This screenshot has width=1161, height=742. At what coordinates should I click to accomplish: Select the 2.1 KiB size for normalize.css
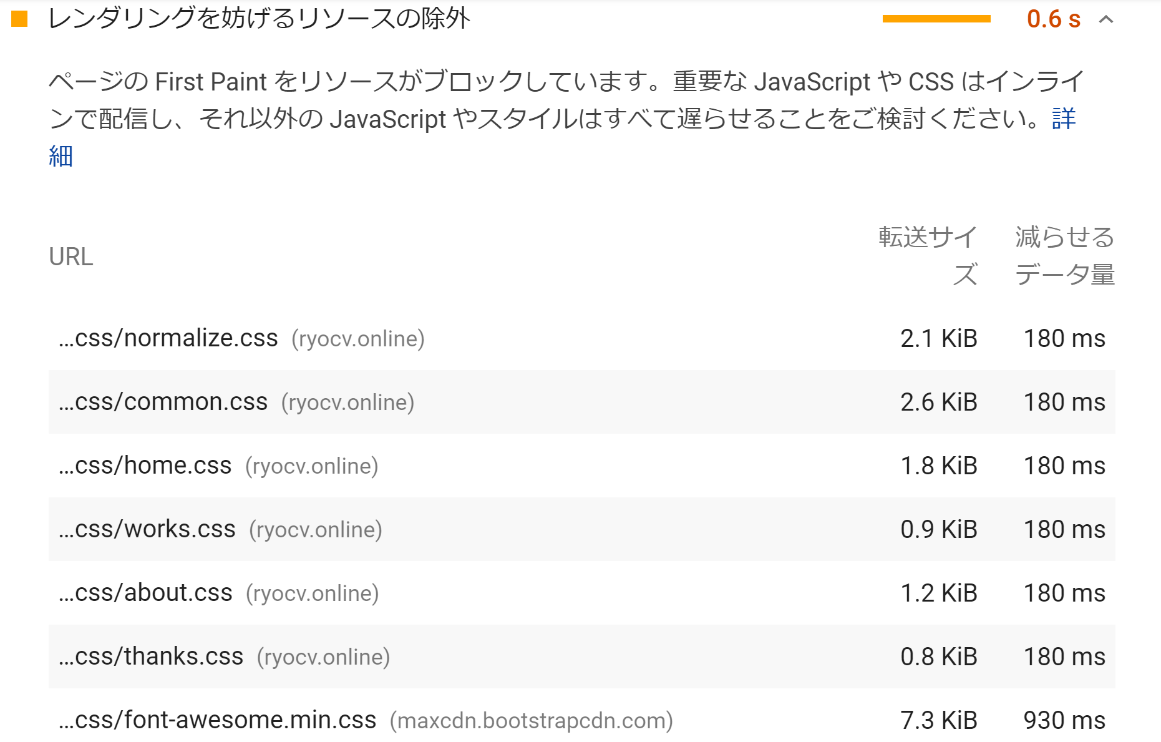(x=939, y=338)
